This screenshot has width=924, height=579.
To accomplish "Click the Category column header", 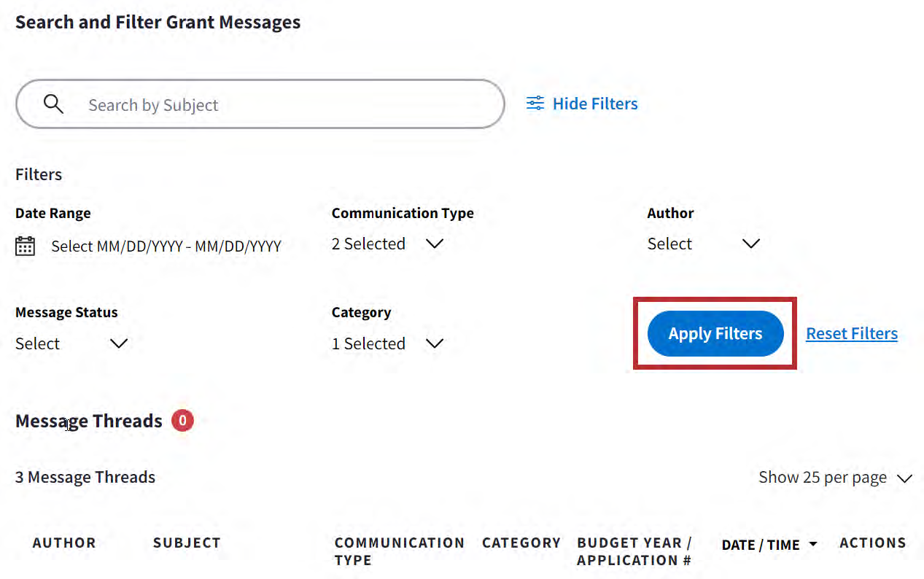I will 521,543.
